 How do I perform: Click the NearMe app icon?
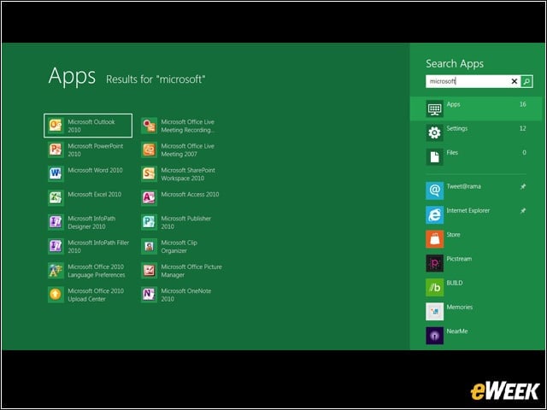(434, 336)
